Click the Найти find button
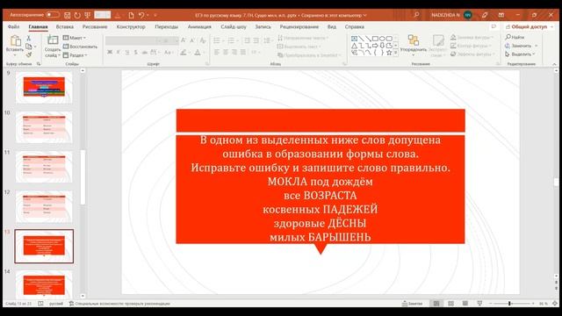 (x=515, y=37)
